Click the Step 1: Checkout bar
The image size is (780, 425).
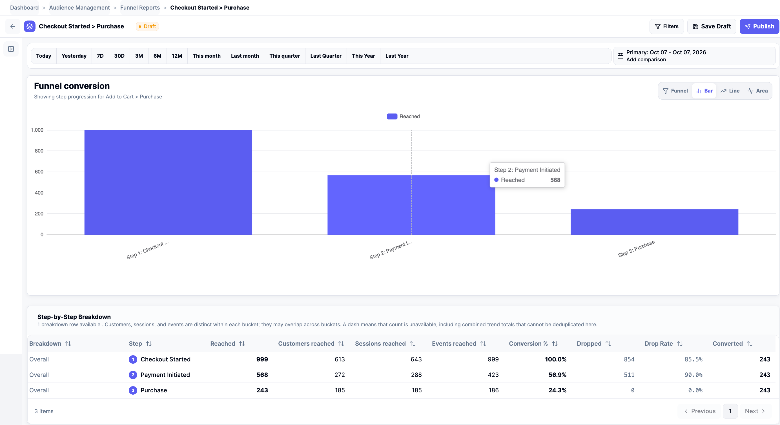tap(168, 182)
